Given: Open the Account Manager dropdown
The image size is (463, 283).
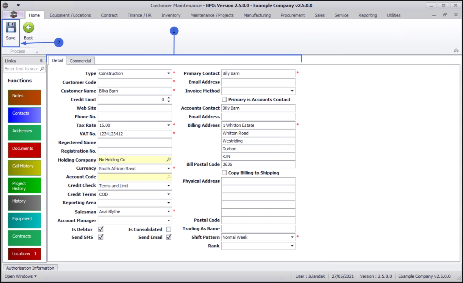Looking at the screenshot, I should [x=169, y=220].
